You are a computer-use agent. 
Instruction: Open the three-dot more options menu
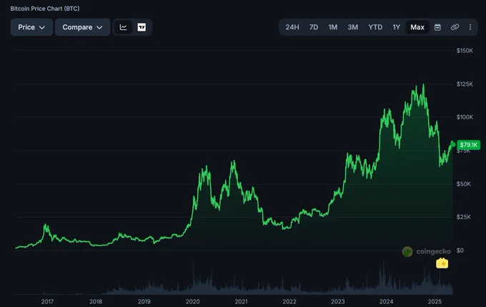pyautogui.click(x=470, y=27)
